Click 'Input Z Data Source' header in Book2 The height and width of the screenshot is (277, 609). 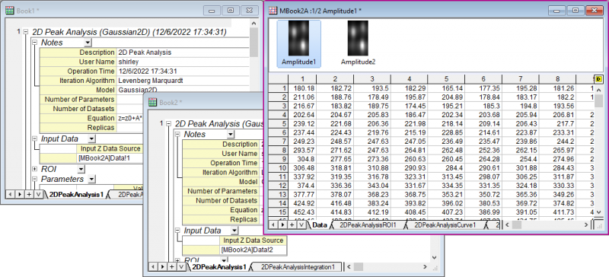254,240
